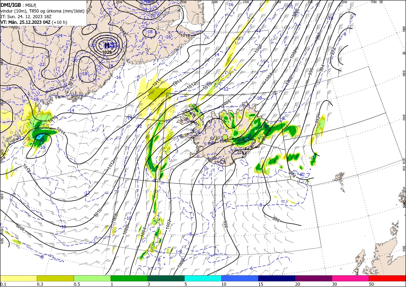Click the 'DMI/IGB : MSLP,' title text

point(18,4)
